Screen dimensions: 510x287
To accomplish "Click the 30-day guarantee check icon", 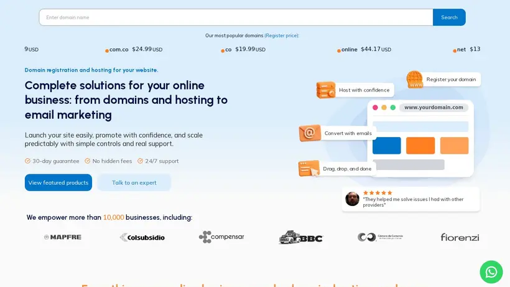I will point(27,161).
